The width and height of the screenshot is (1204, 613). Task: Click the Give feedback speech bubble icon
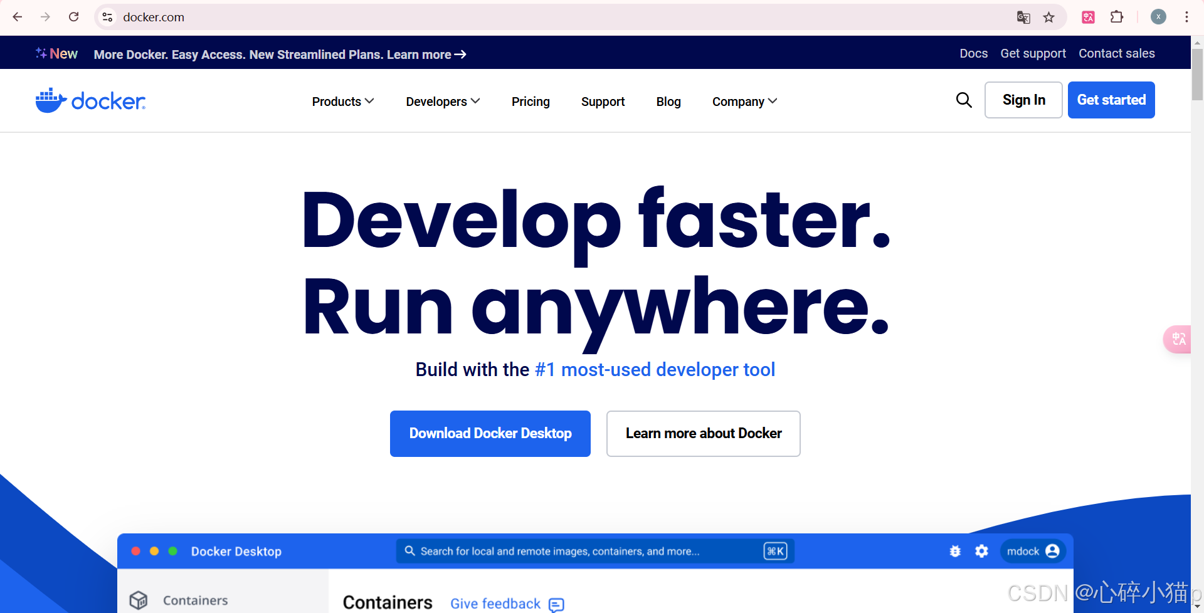pyautogui.click(x=556, y=604)
